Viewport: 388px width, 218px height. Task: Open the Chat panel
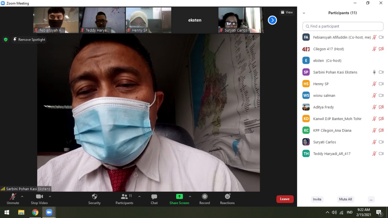point(154,199)
